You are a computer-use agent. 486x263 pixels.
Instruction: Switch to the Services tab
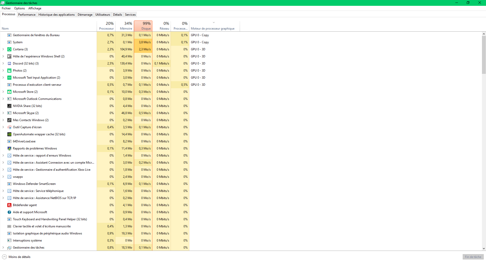pyautogui.click(x=130, y=15)
